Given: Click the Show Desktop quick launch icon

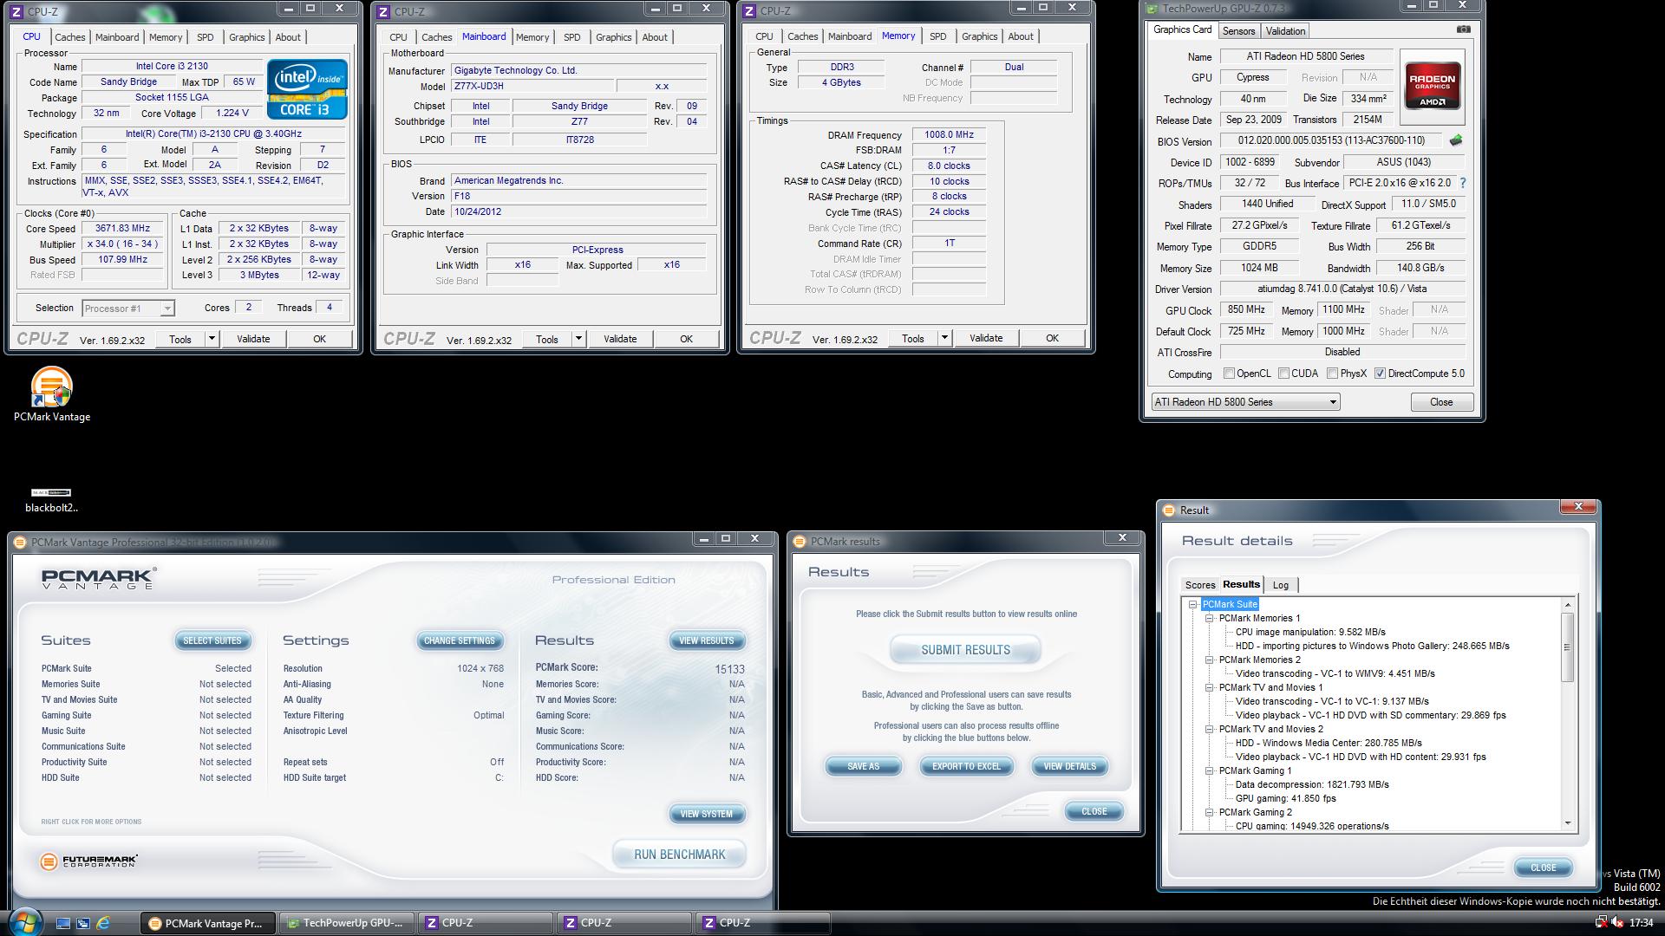Looking at the screenshot, I should [63, 923].
